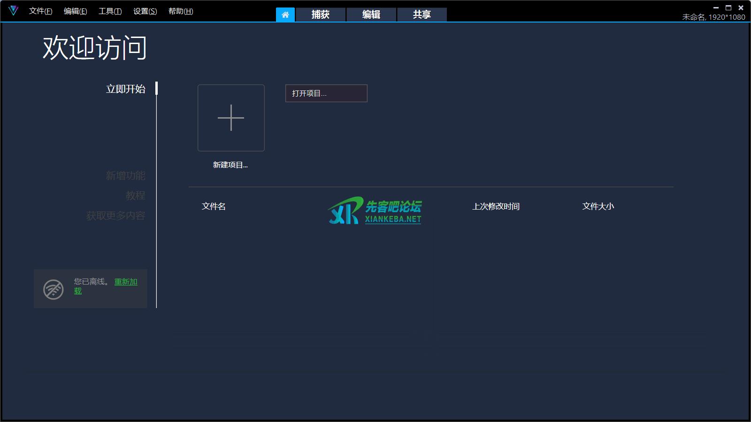751x422 pixels.
Task: Open the 文件(F) menu
Action: coord(40,11)
